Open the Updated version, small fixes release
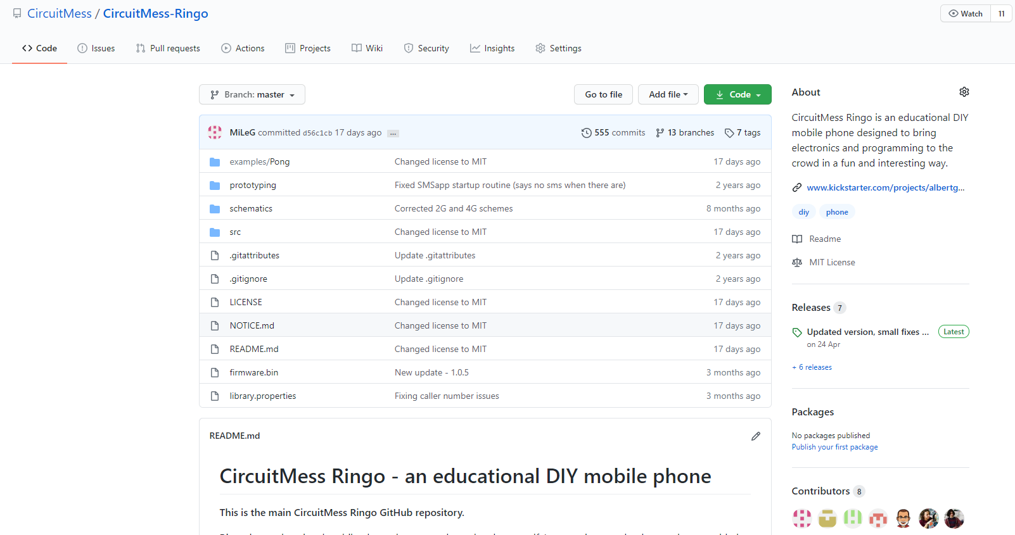 pyautogui.click(x=867, y=332)
